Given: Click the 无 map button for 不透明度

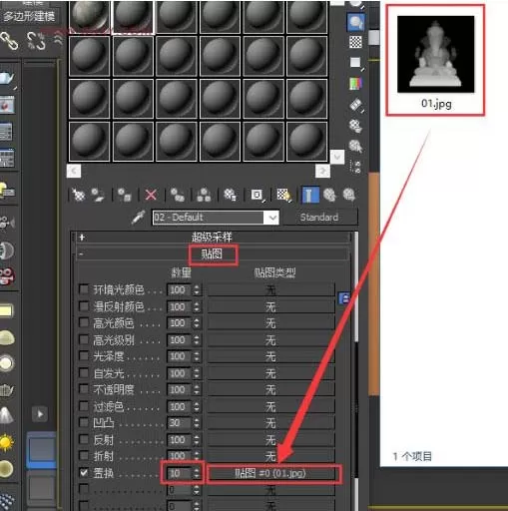Looking at the screenshot, I should click(x=270, y=390).
